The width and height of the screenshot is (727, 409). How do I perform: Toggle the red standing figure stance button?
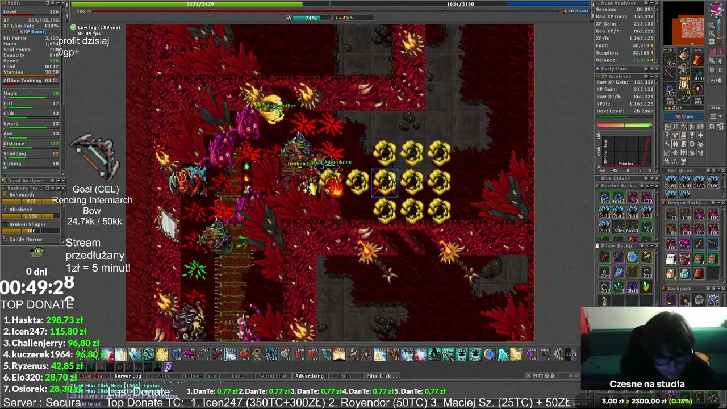[720, 52]
